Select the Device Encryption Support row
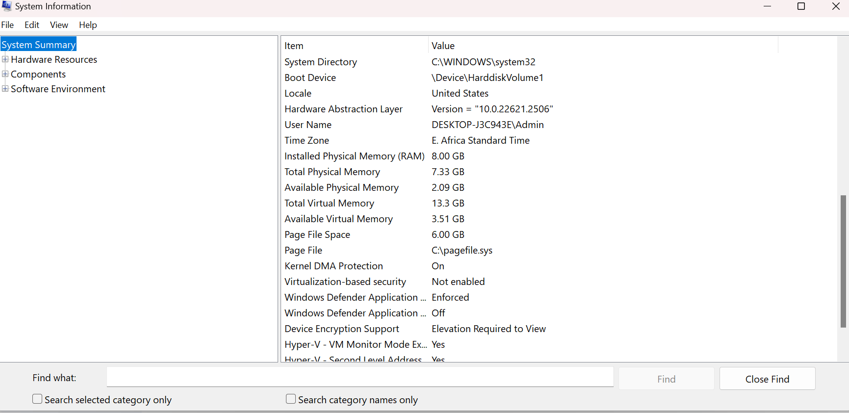Screen dimensions: 849x413 pos(530,329)
